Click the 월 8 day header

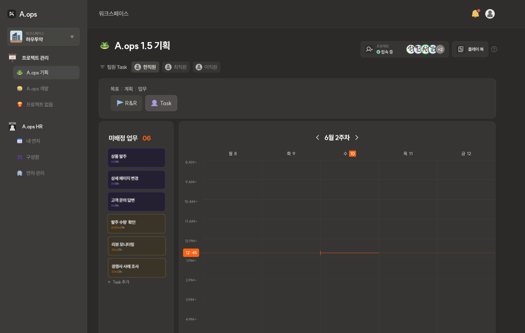coord(233,154)
